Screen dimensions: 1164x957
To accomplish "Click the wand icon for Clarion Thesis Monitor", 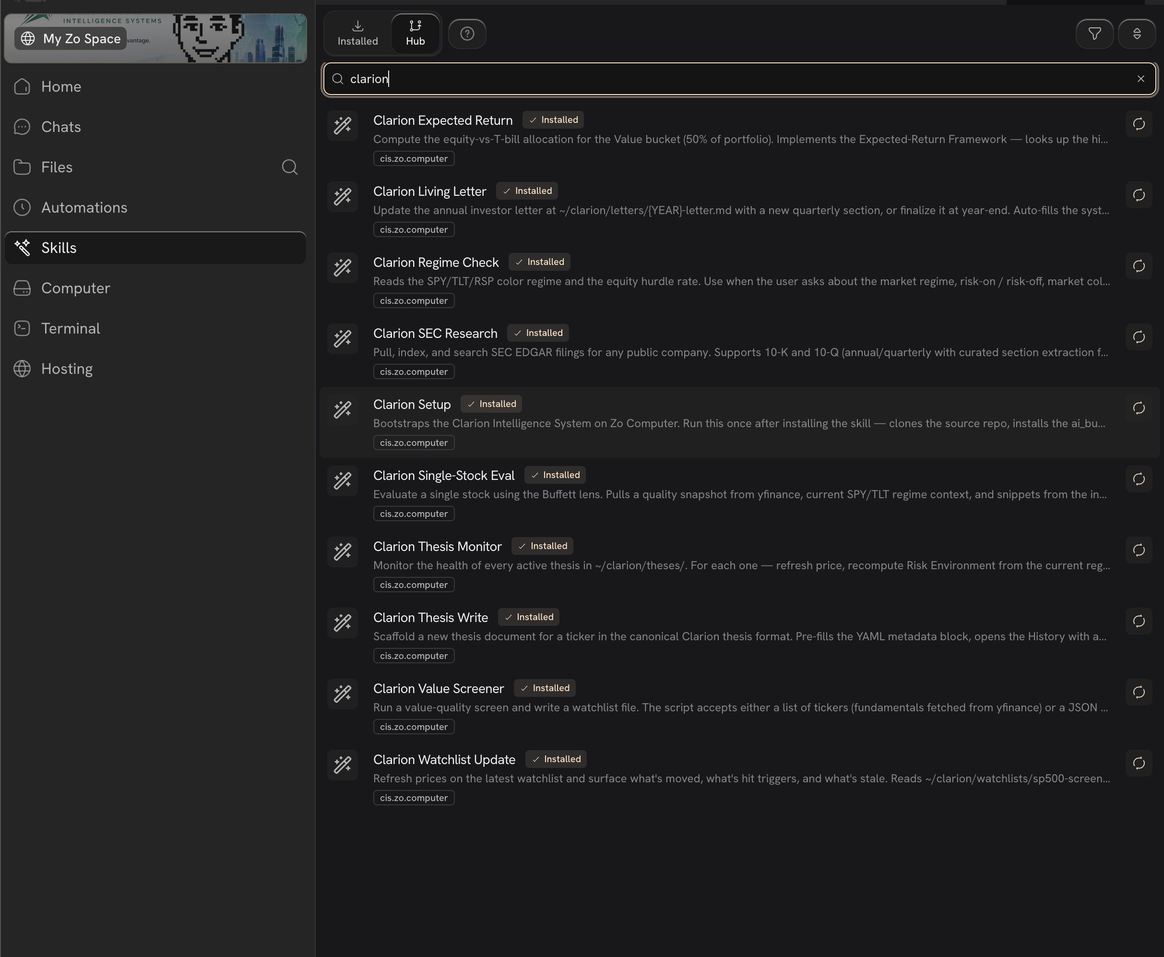I will pos(343,552).
